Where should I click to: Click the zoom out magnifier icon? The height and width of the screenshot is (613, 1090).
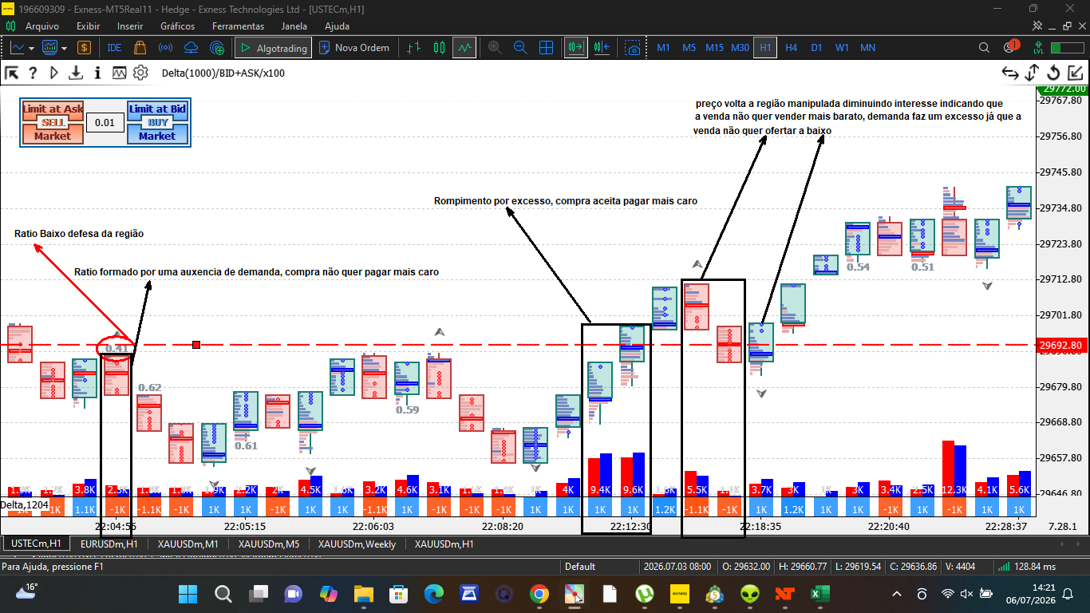tap(520, 48)
